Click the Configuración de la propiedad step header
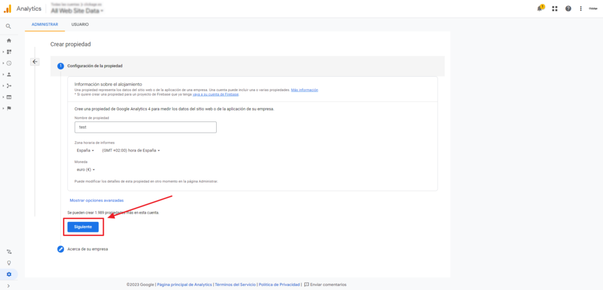 tap(247, 66)
